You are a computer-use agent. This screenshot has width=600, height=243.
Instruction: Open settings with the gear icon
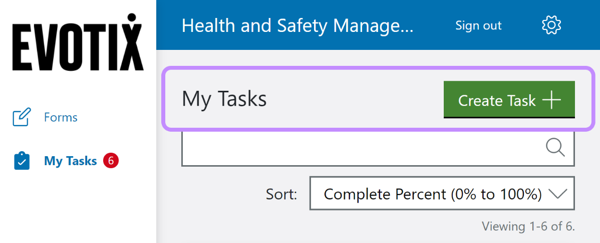[x=551, y=25]
